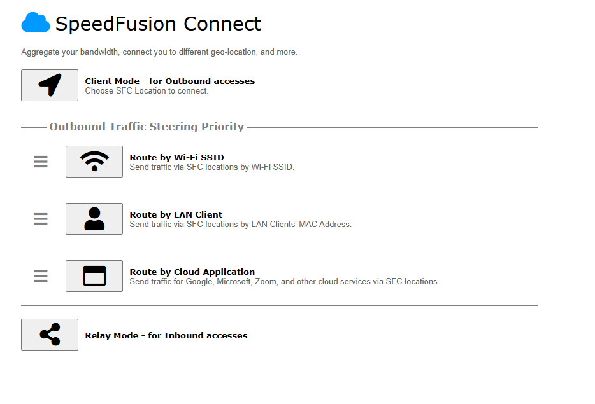Click the SpeedFusion Connect heading
Viewport: 595px width, 404px height.
coord(158,24)
